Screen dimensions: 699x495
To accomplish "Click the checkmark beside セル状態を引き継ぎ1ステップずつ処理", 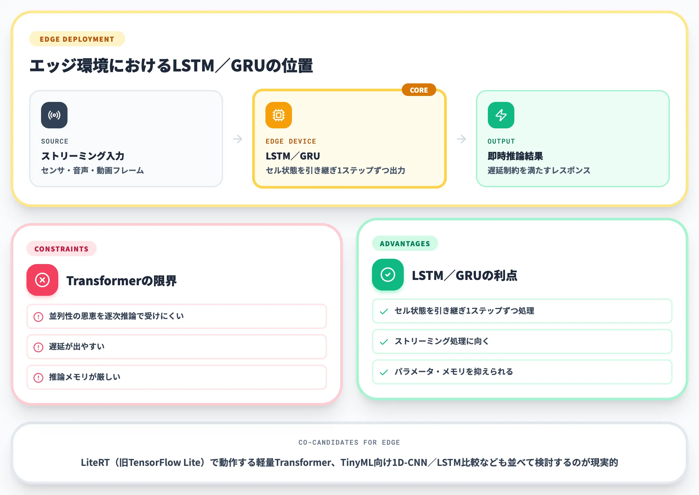I will tap(384, 311).
